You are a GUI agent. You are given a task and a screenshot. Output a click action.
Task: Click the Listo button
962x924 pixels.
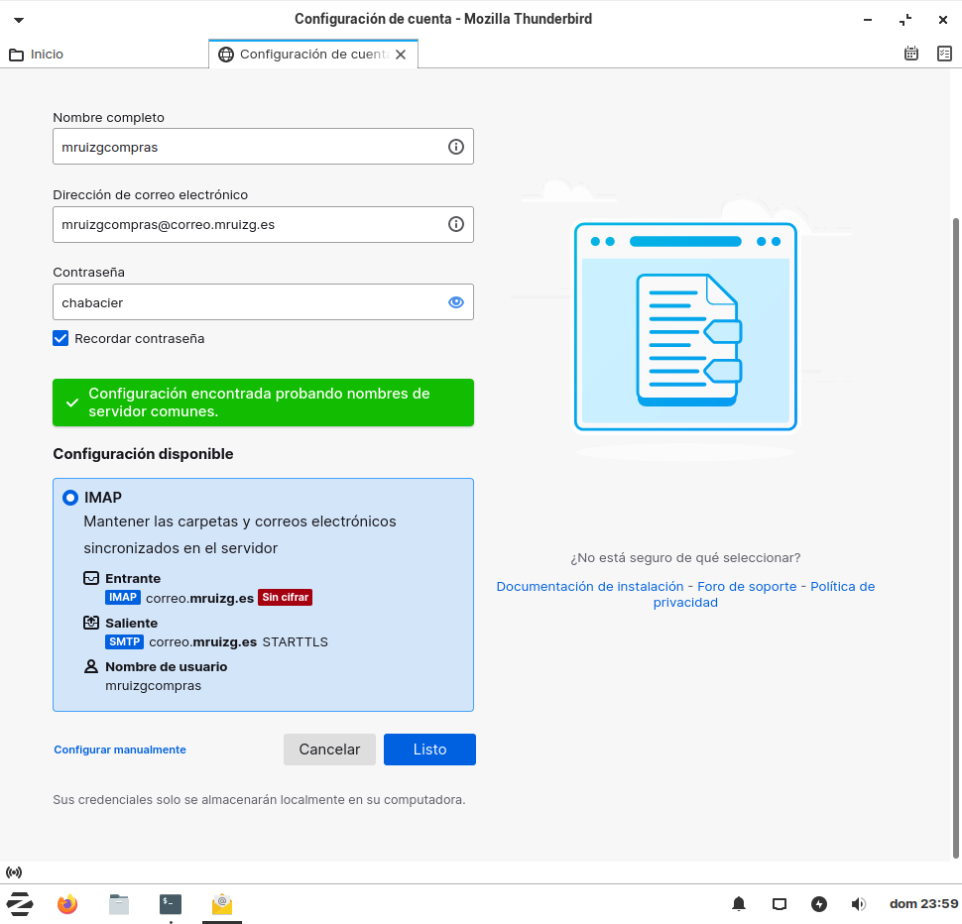click(429, 750)
